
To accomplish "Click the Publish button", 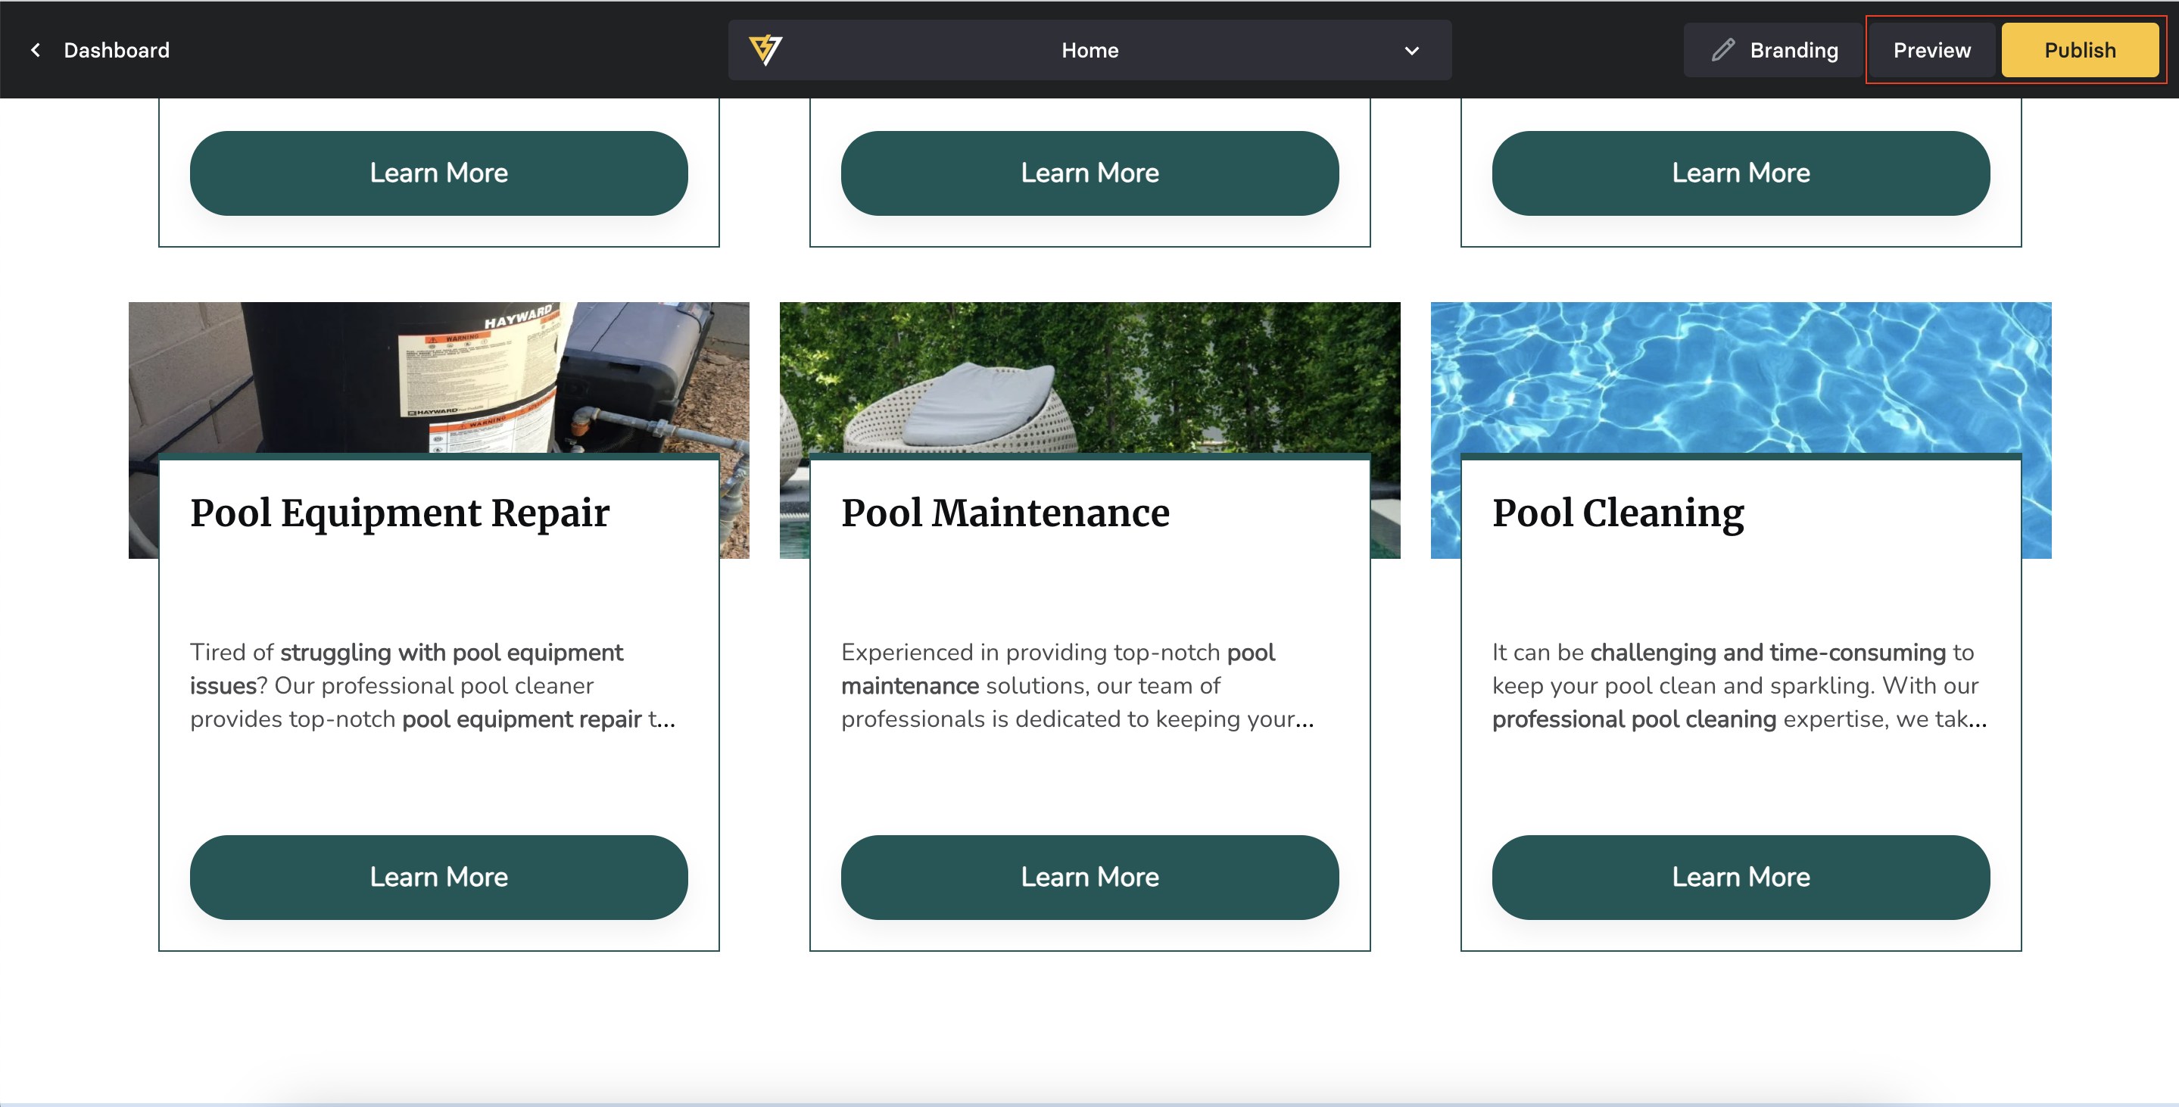I will point(2079,50).
